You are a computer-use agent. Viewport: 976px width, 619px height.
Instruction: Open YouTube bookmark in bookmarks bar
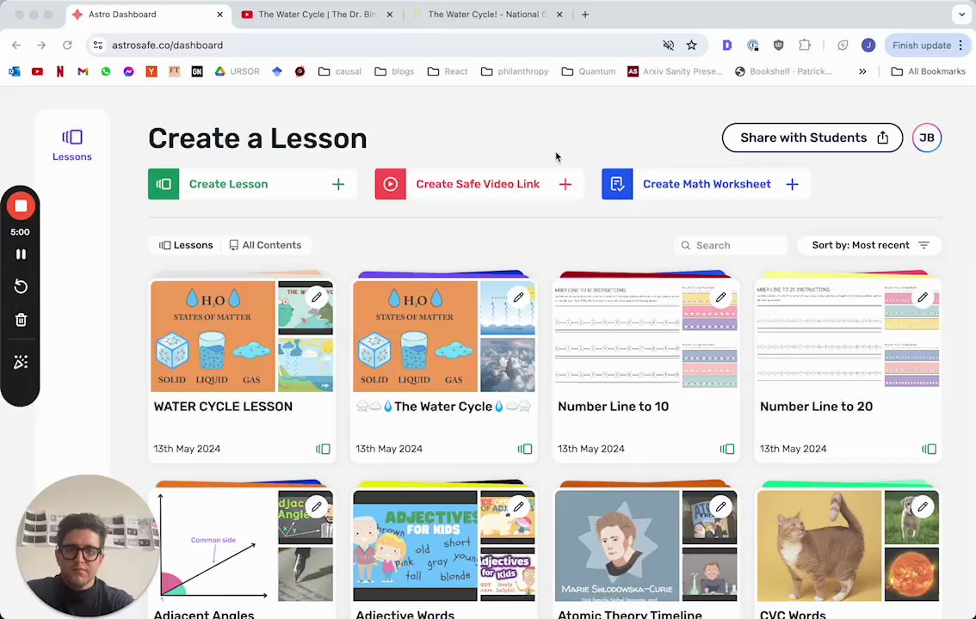(37, 71)
